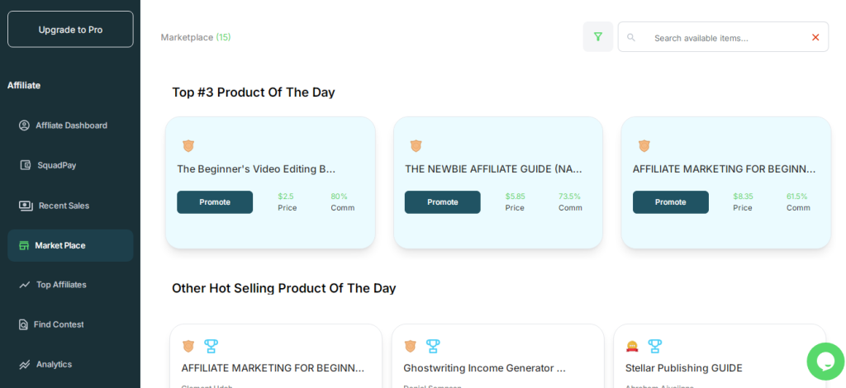This screenshot has width=846, height=388.
Task: Click the SquadPay wallet icon
Action: click(x=26, y=165)
